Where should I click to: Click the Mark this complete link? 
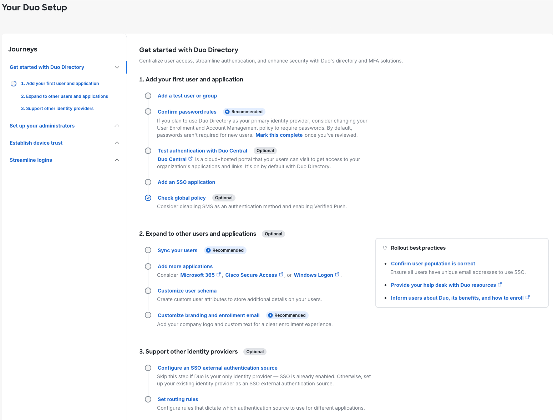tap(279, 135)
